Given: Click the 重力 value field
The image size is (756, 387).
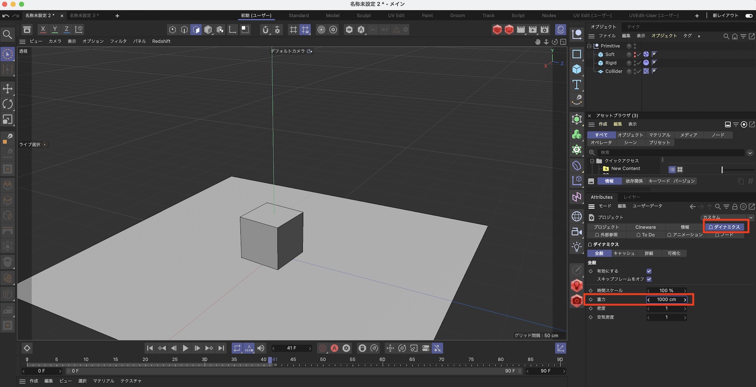Looking at the screenshot, I should coord(666,299).
